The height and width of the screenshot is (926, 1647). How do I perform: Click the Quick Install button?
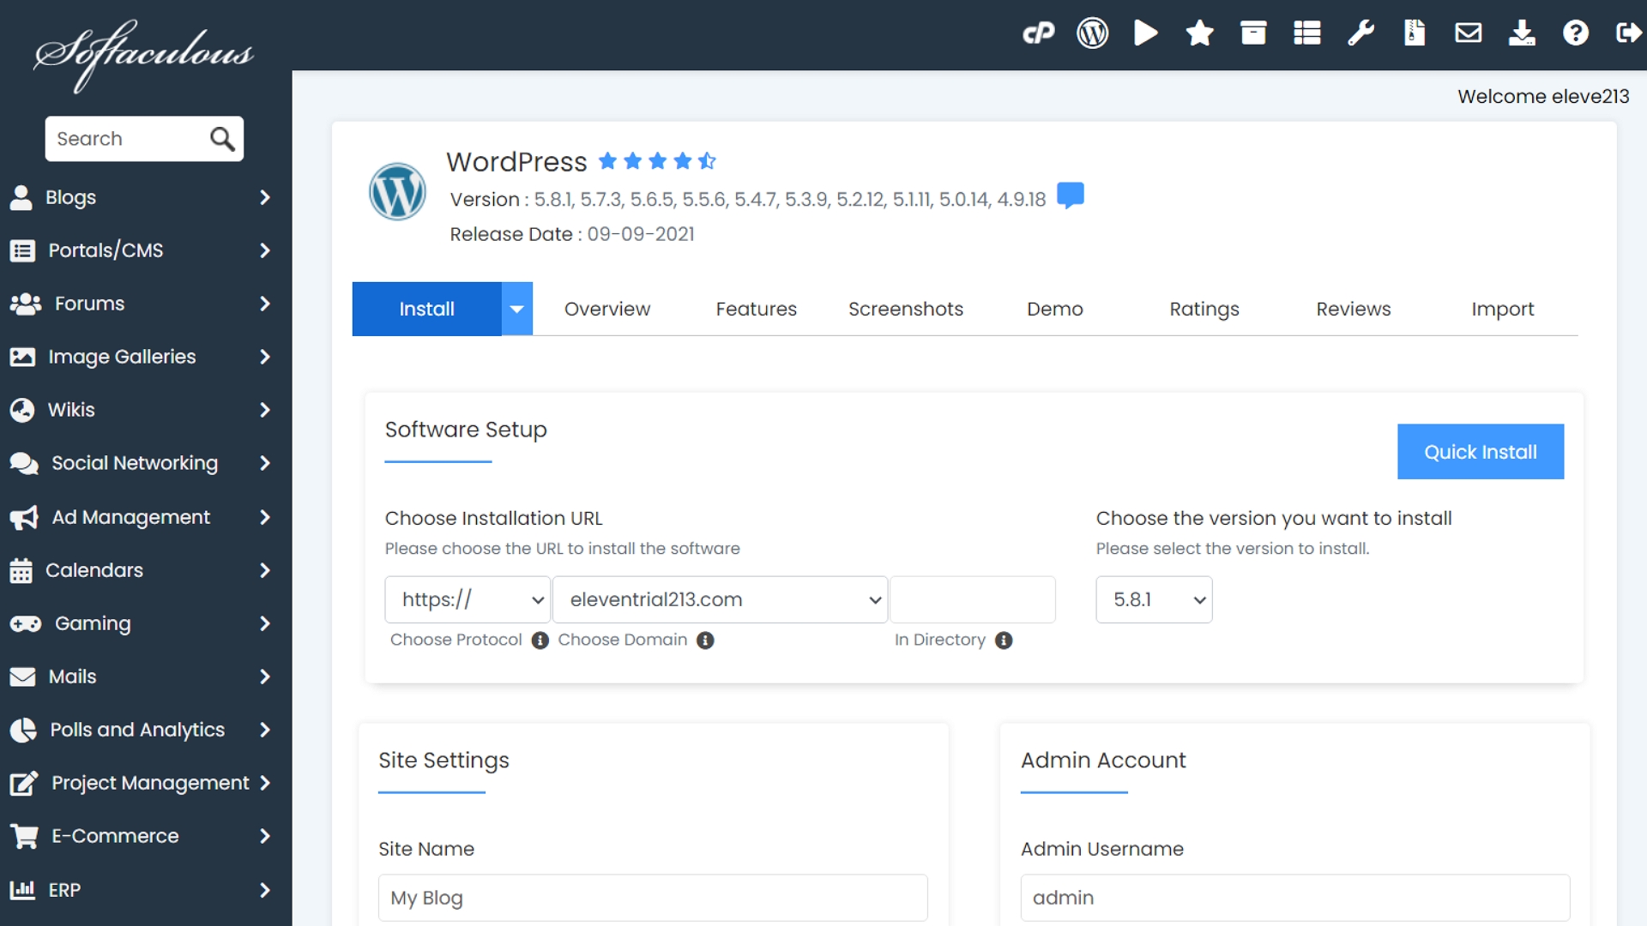(1481, 451)
